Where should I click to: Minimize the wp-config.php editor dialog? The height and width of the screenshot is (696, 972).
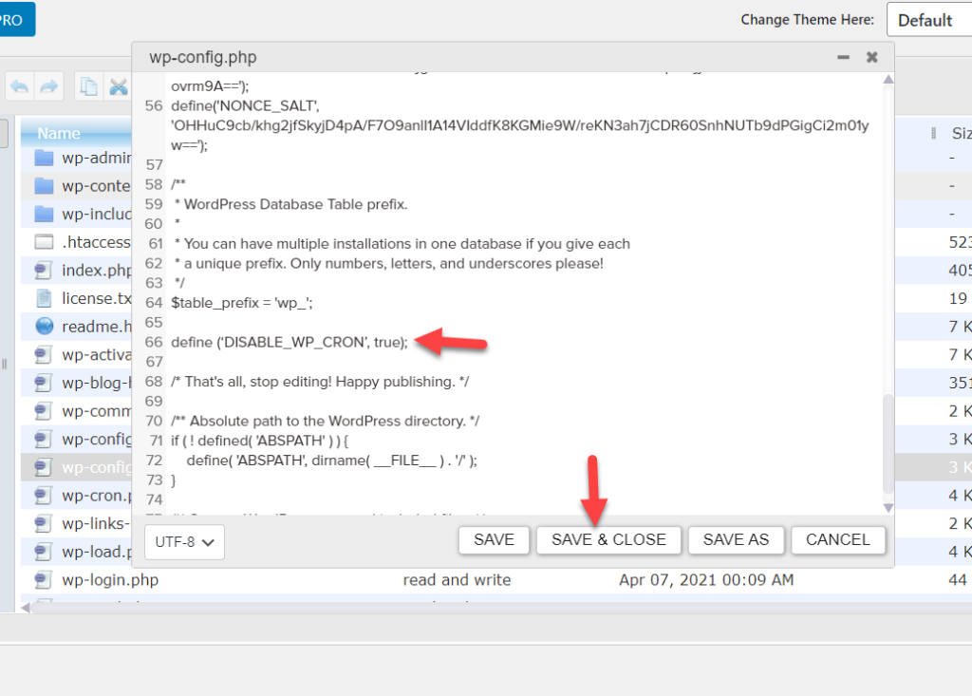843,57
